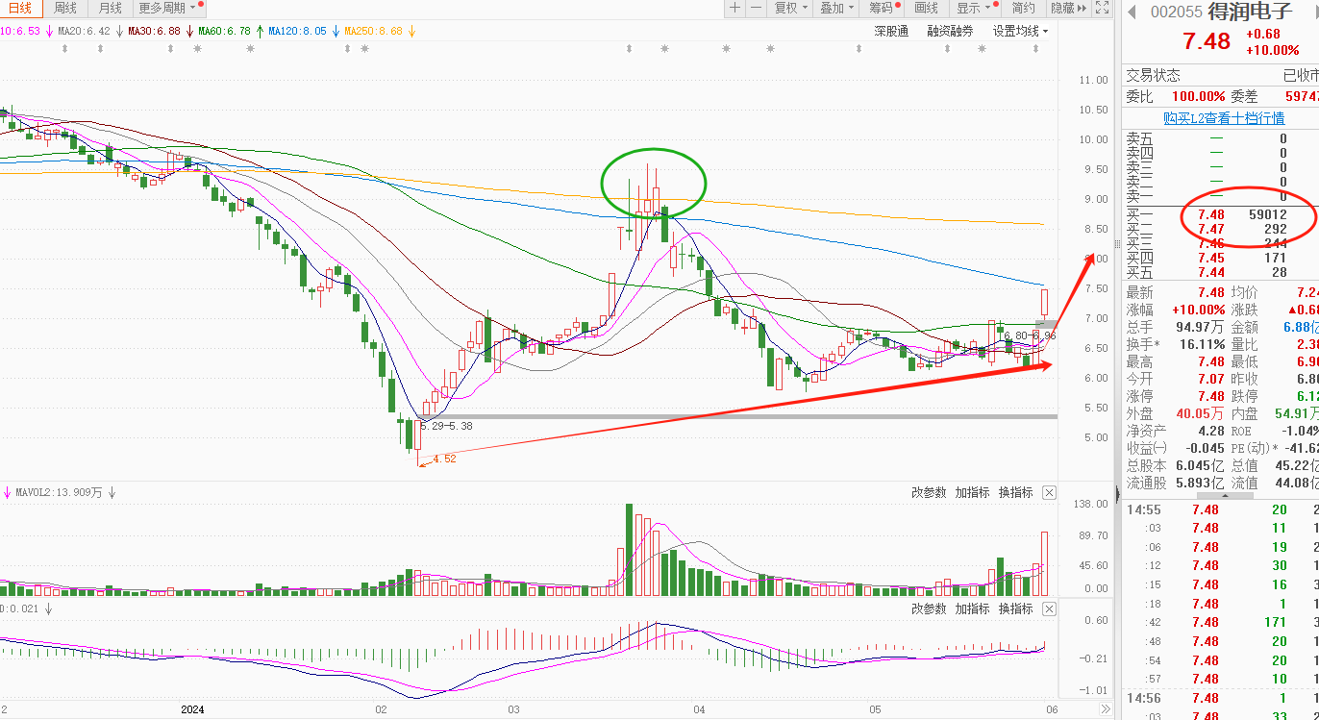This screenshot has height=720, width=1319.
Task: Click the MA250:8.68 legend label
Action: 374,31
